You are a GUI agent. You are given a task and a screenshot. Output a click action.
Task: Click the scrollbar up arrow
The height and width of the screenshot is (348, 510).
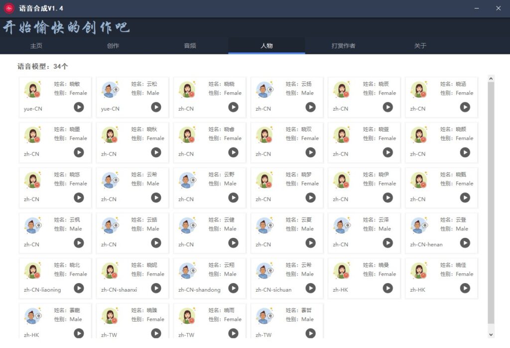tap(491, 78)
